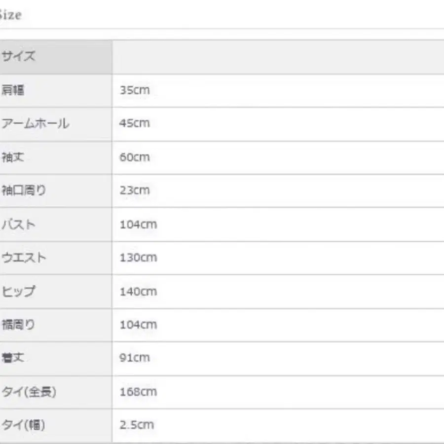The image size is (444, 444).
Task: Click the 袖口周り row label
Action: pos(24,190)
